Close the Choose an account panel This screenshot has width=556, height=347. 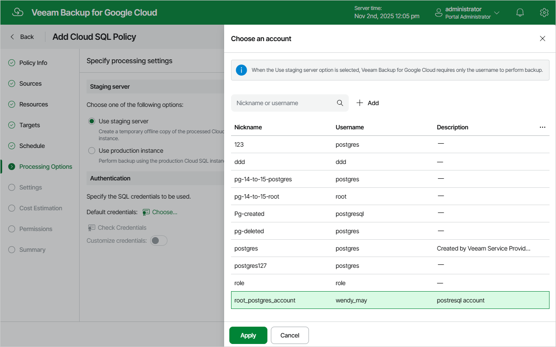(543, 39)
